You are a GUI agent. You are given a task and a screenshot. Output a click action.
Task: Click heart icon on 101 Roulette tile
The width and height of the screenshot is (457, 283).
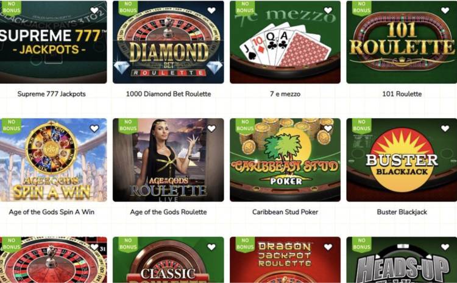[445, 10]
